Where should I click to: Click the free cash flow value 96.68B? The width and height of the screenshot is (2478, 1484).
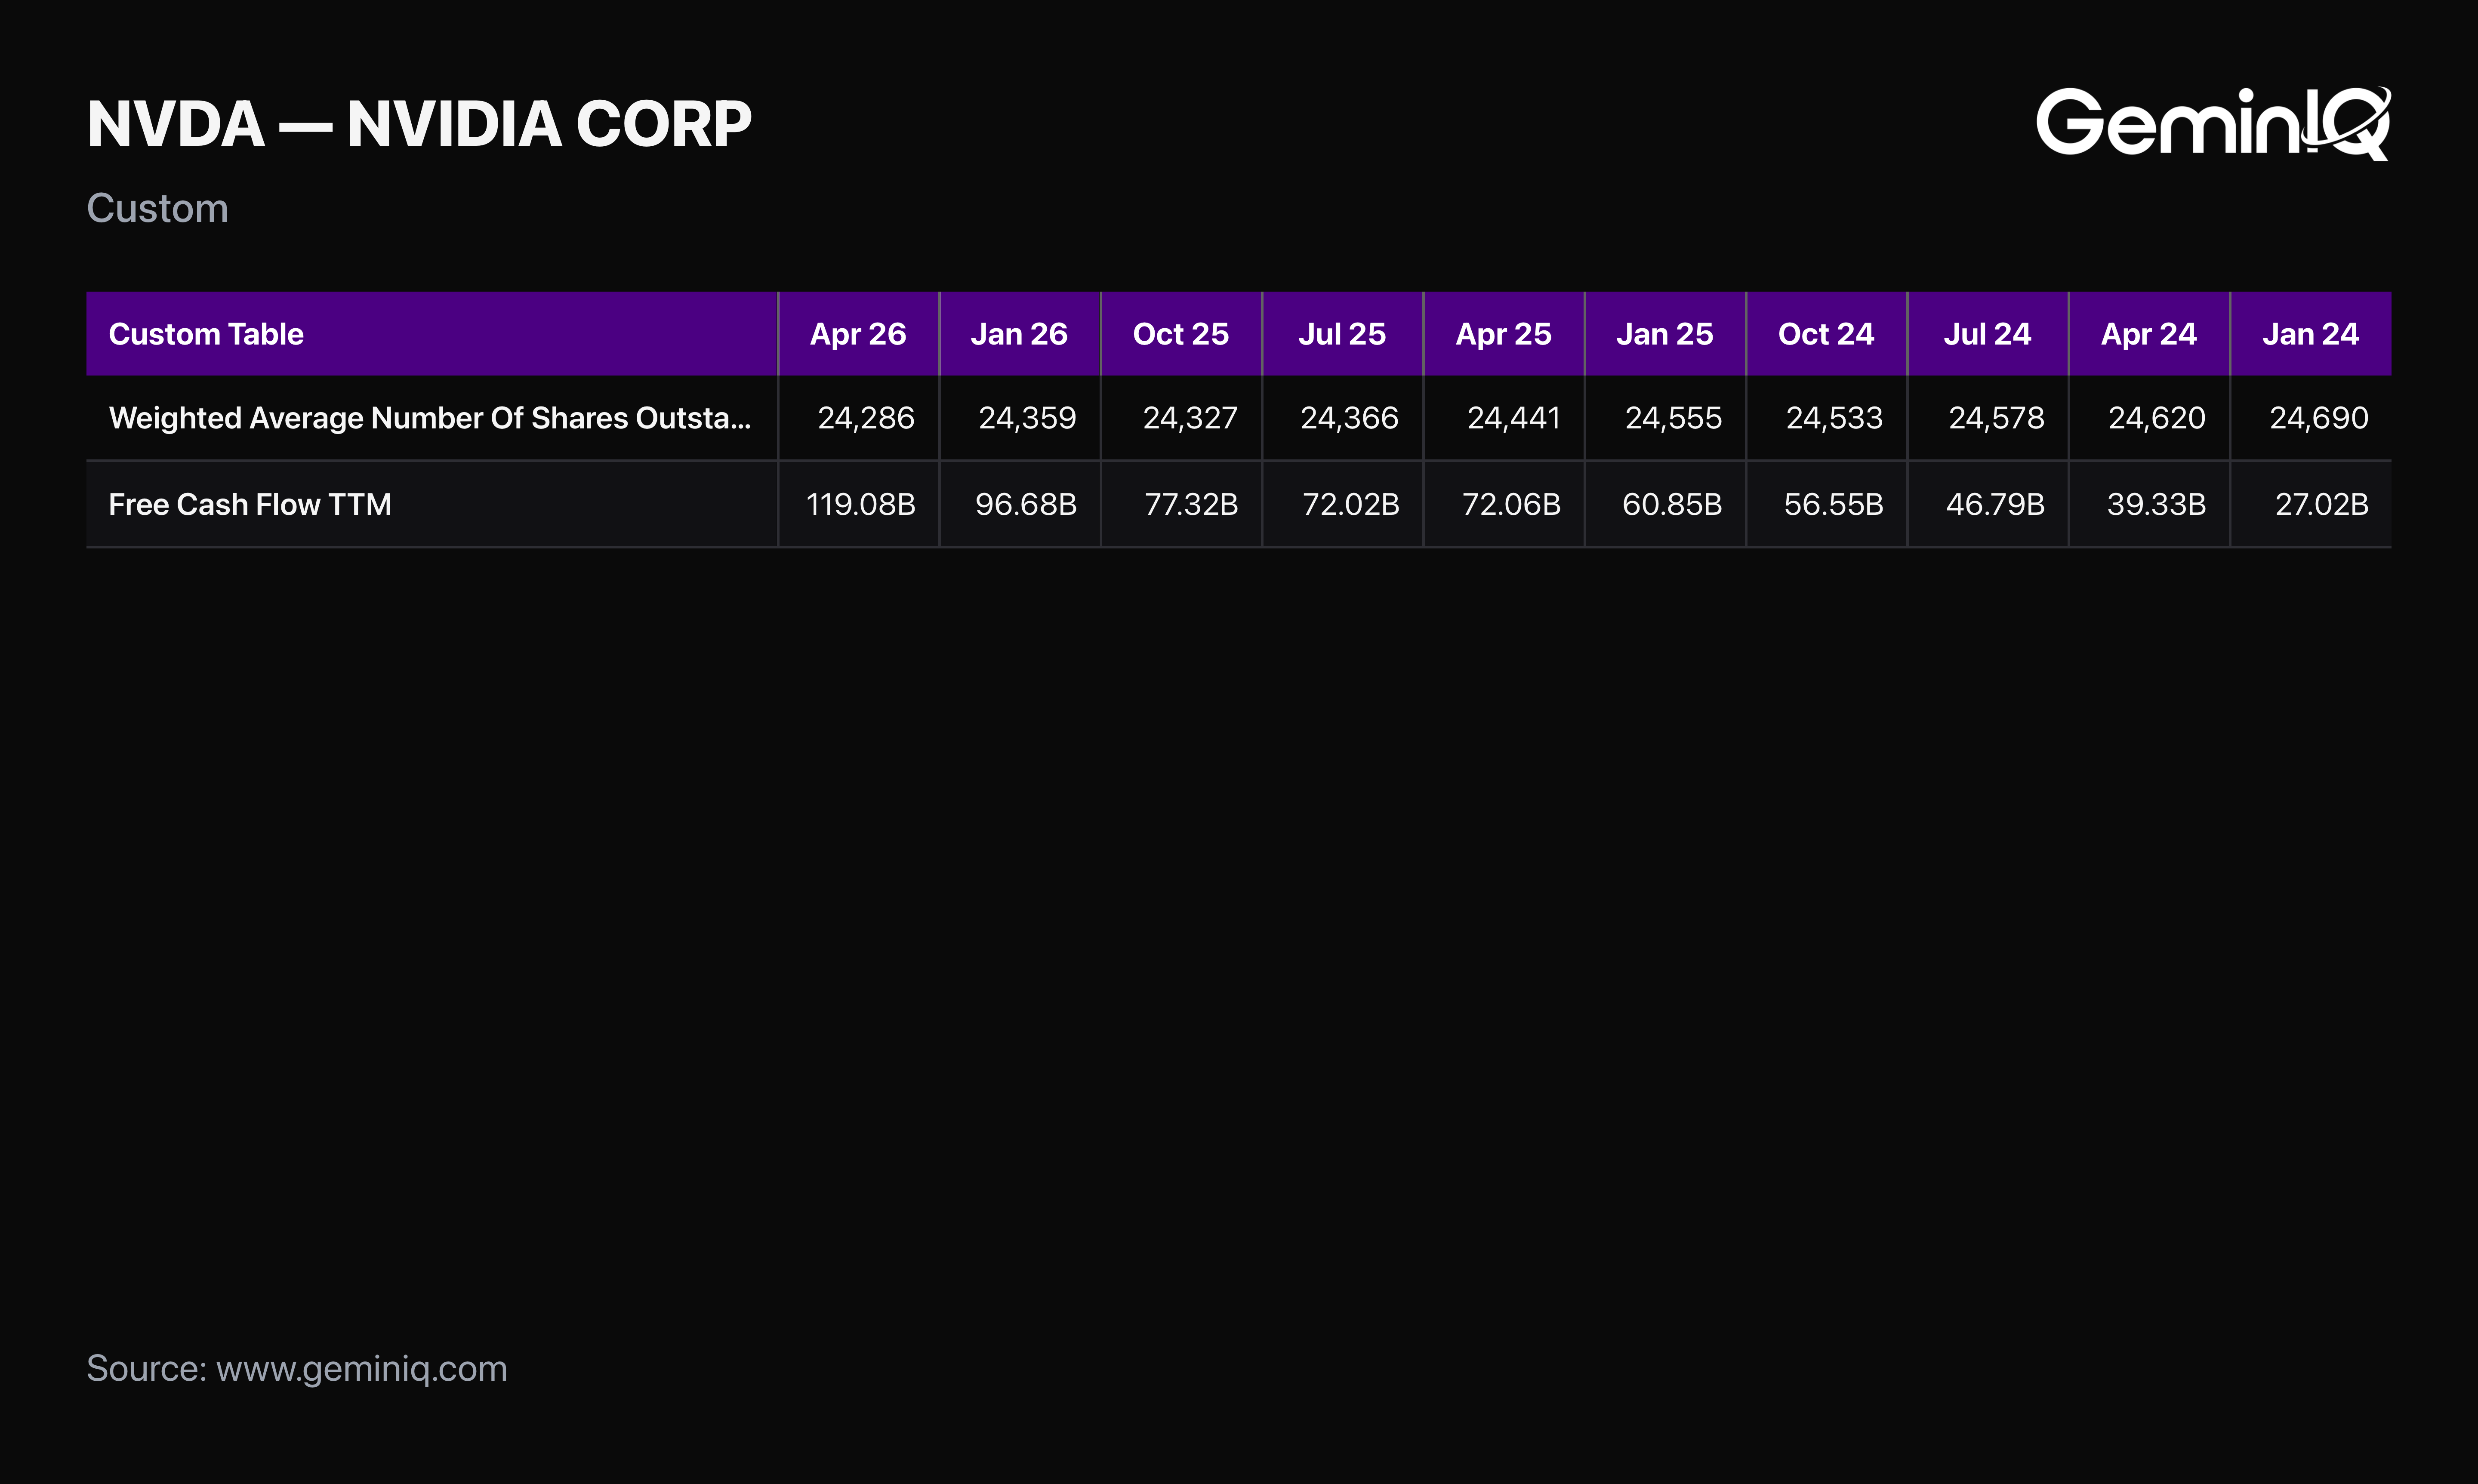(x=1026, y=504)
